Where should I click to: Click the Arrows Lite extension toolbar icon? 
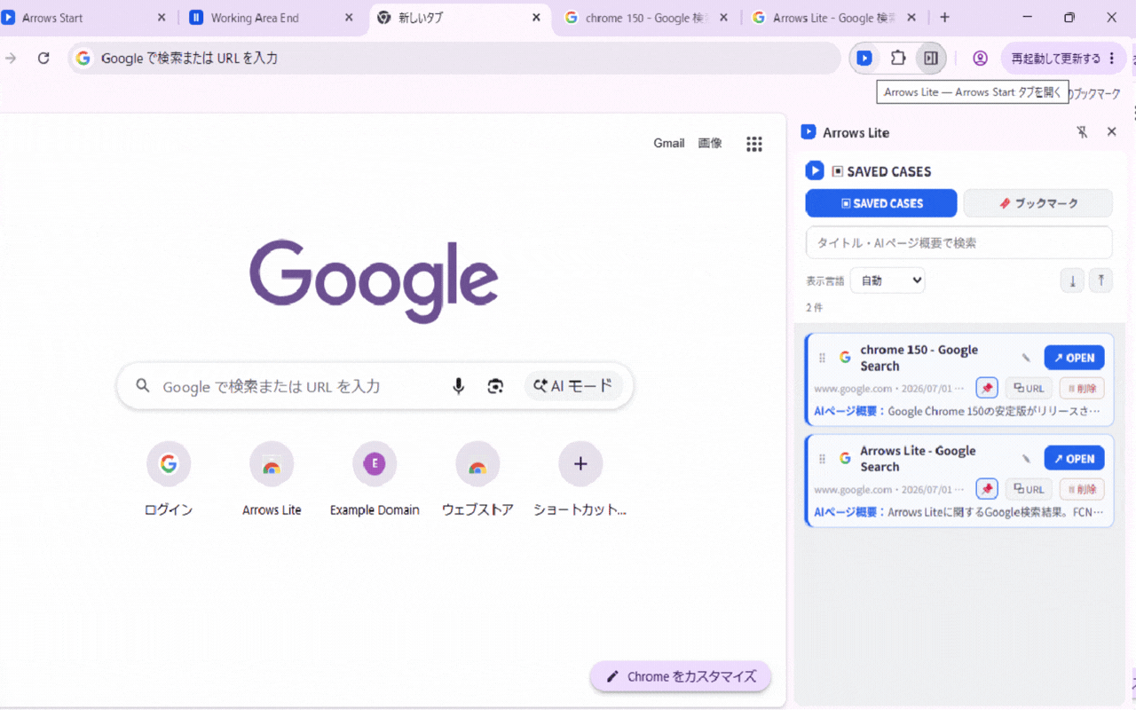coord(864,58)
